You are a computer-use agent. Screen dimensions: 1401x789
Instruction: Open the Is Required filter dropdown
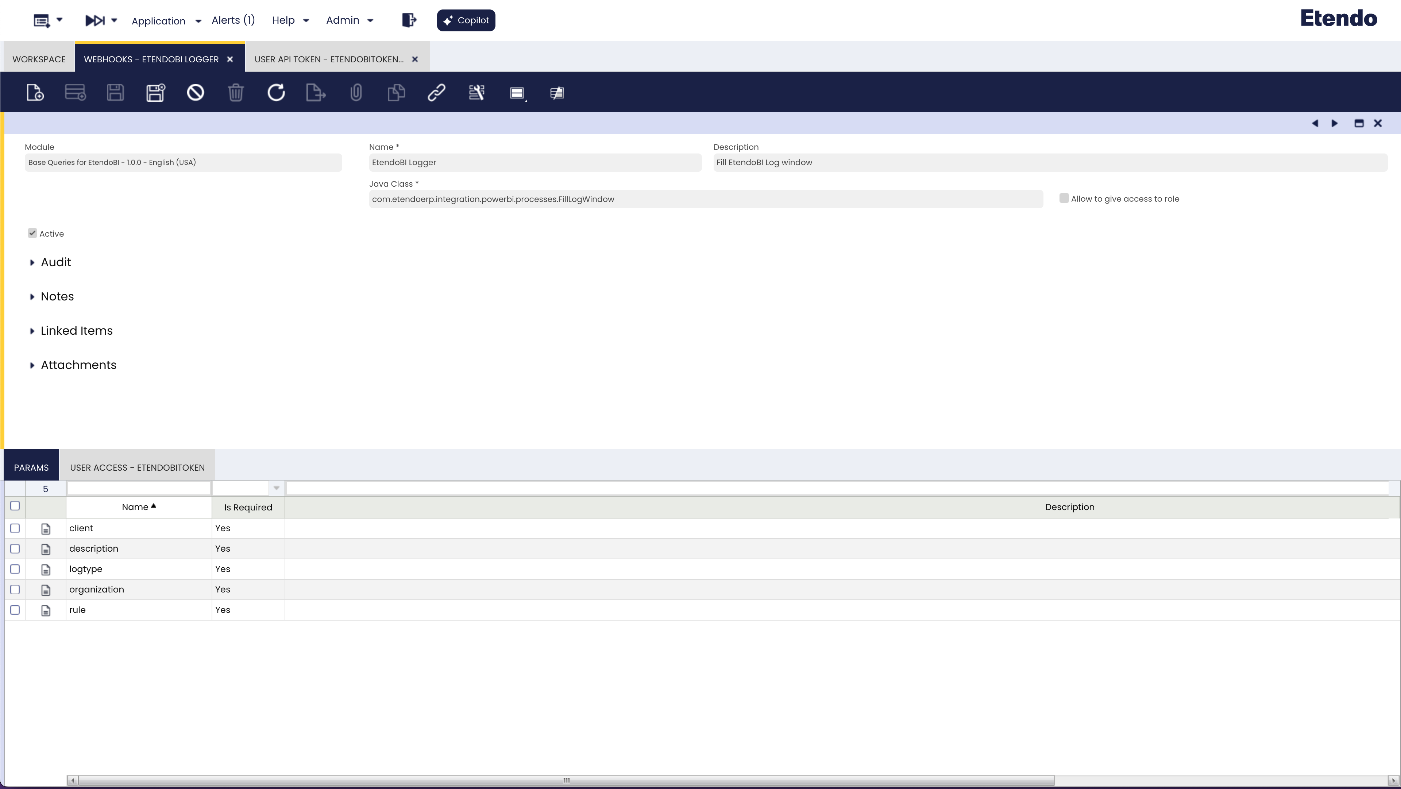276,489
